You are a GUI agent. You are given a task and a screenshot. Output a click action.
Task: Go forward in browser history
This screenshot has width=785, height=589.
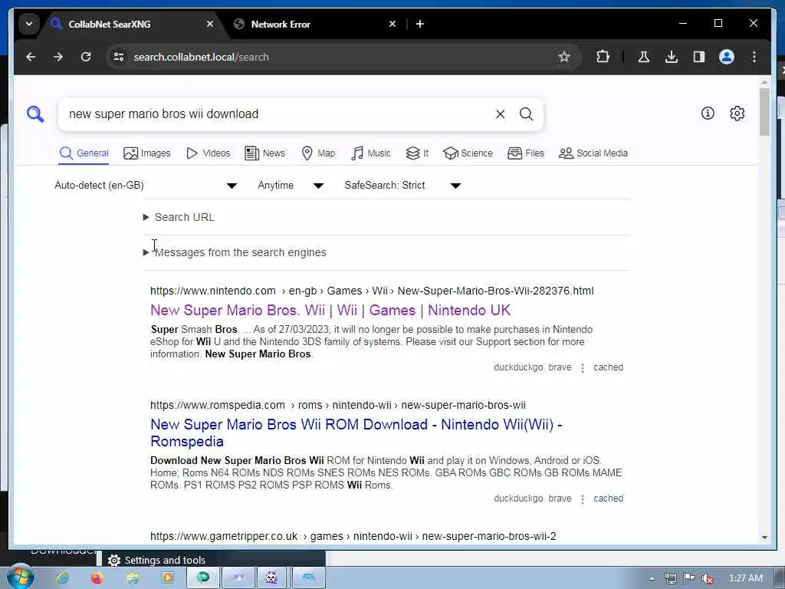pyautogui.click(x=58, y=57)
